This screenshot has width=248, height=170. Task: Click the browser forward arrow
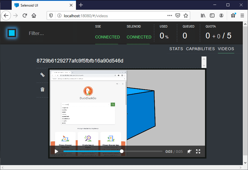pos(15,15)
